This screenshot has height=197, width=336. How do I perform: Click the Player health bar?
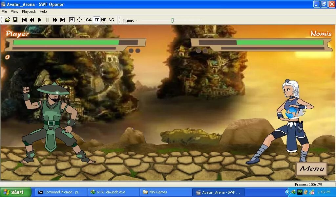pos(75,42)
